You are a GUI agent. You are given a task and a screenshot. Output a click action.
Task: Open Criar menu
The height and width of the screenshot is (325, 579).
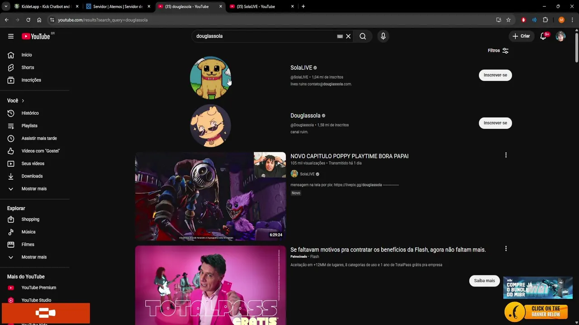(521, 36)
